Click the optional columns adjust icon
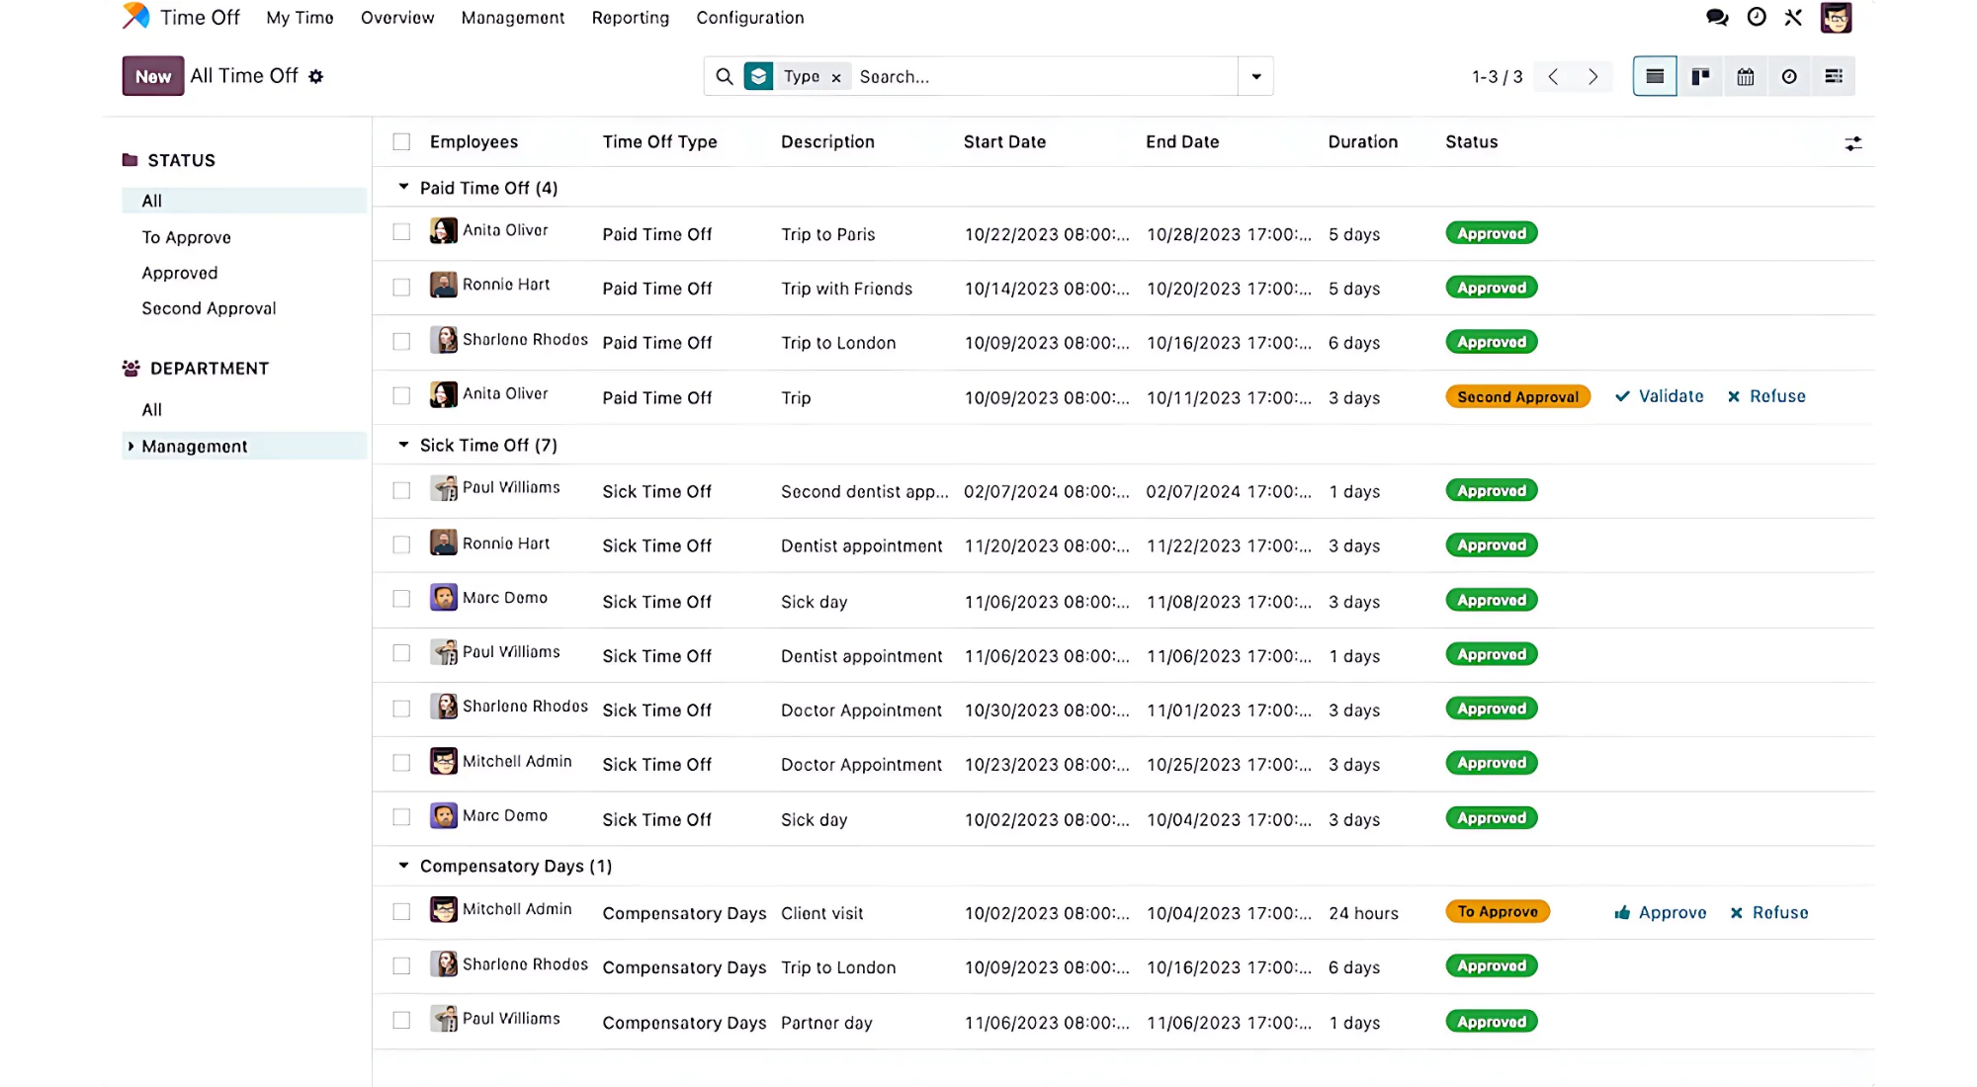 (x=1852, y=143)
